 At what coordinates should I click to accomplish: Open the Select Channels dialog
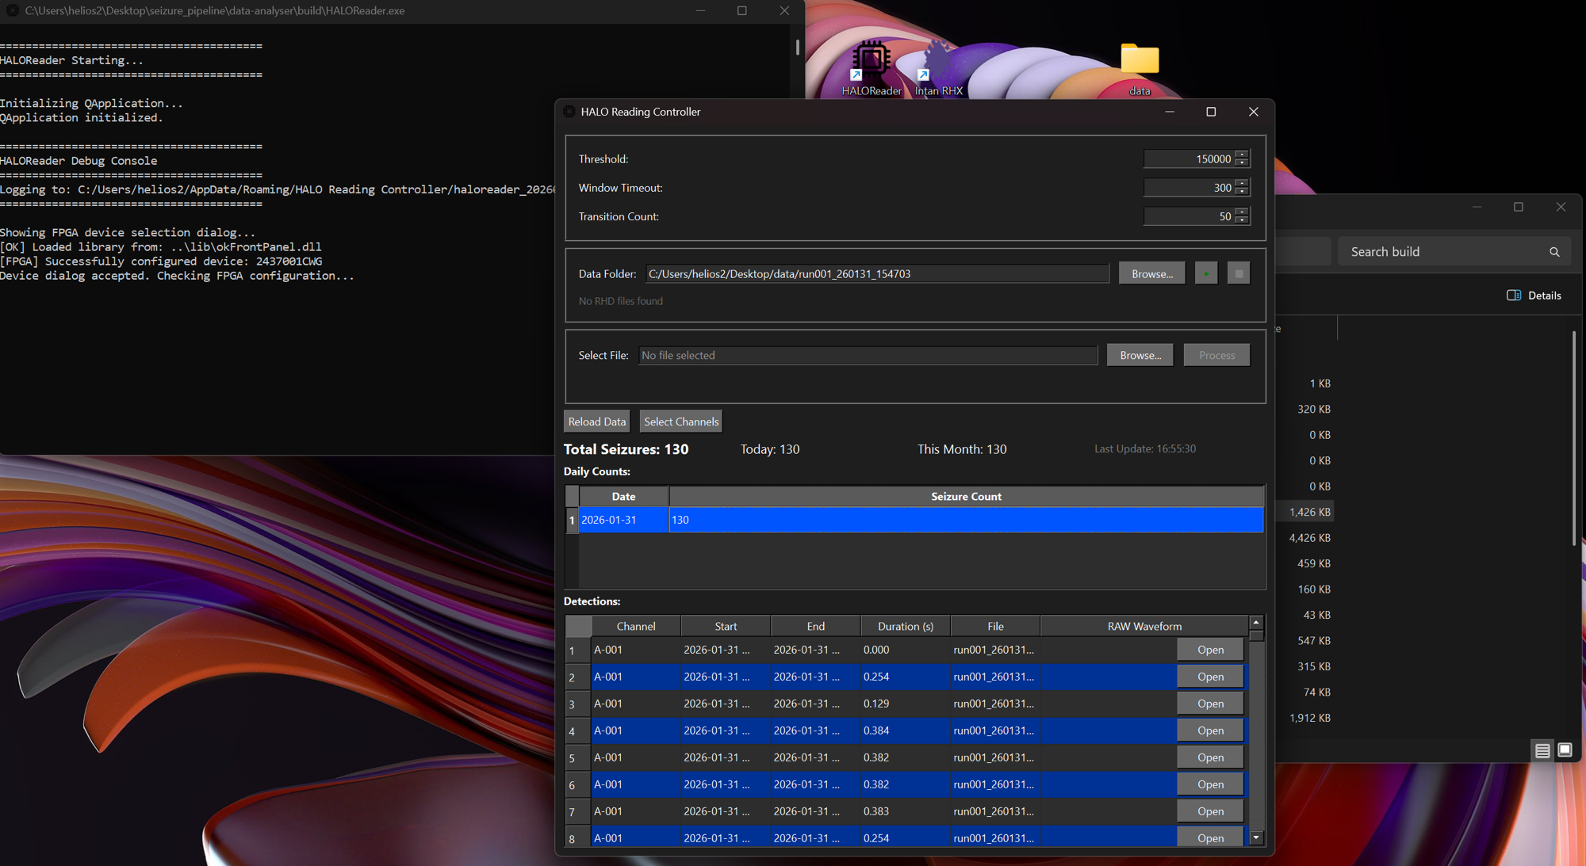[680, 422]
